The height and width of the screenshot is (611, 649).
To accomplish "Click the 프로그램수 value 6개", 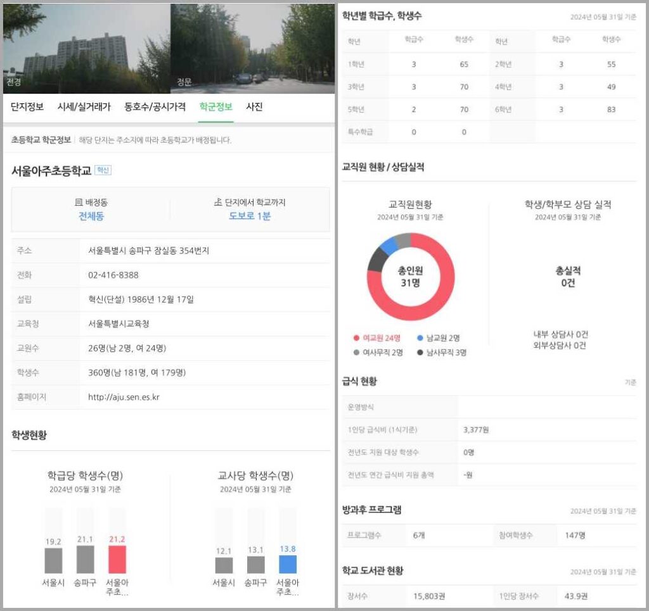I will tap(419, 536).
